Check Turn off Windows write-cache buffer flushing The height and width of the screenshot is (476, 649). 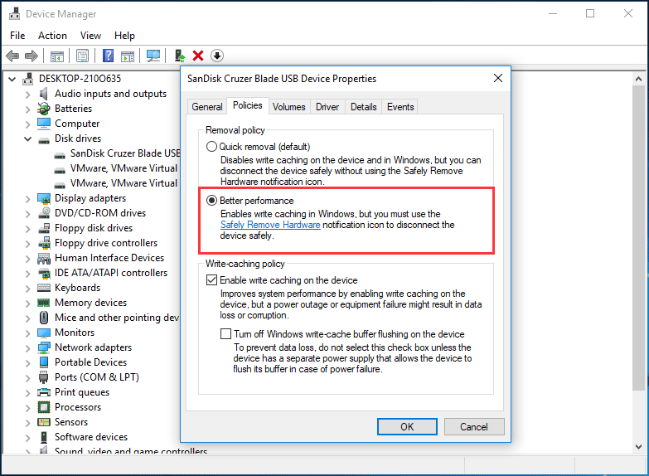click(225, 334)
